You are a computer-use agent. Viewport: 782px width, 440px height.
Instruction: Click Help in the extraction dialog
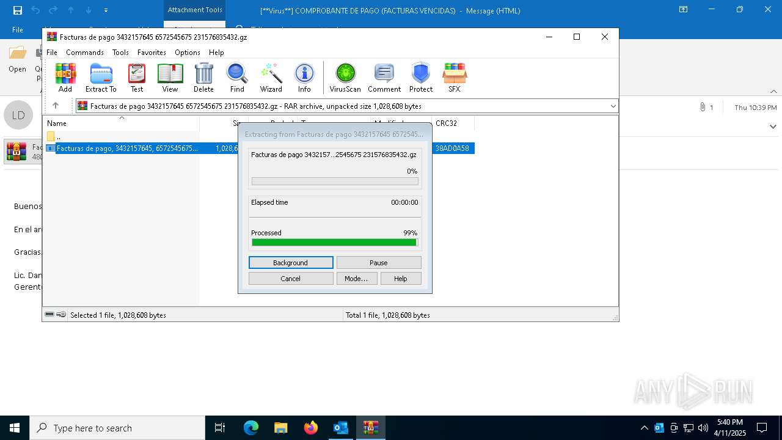point(401,278)
